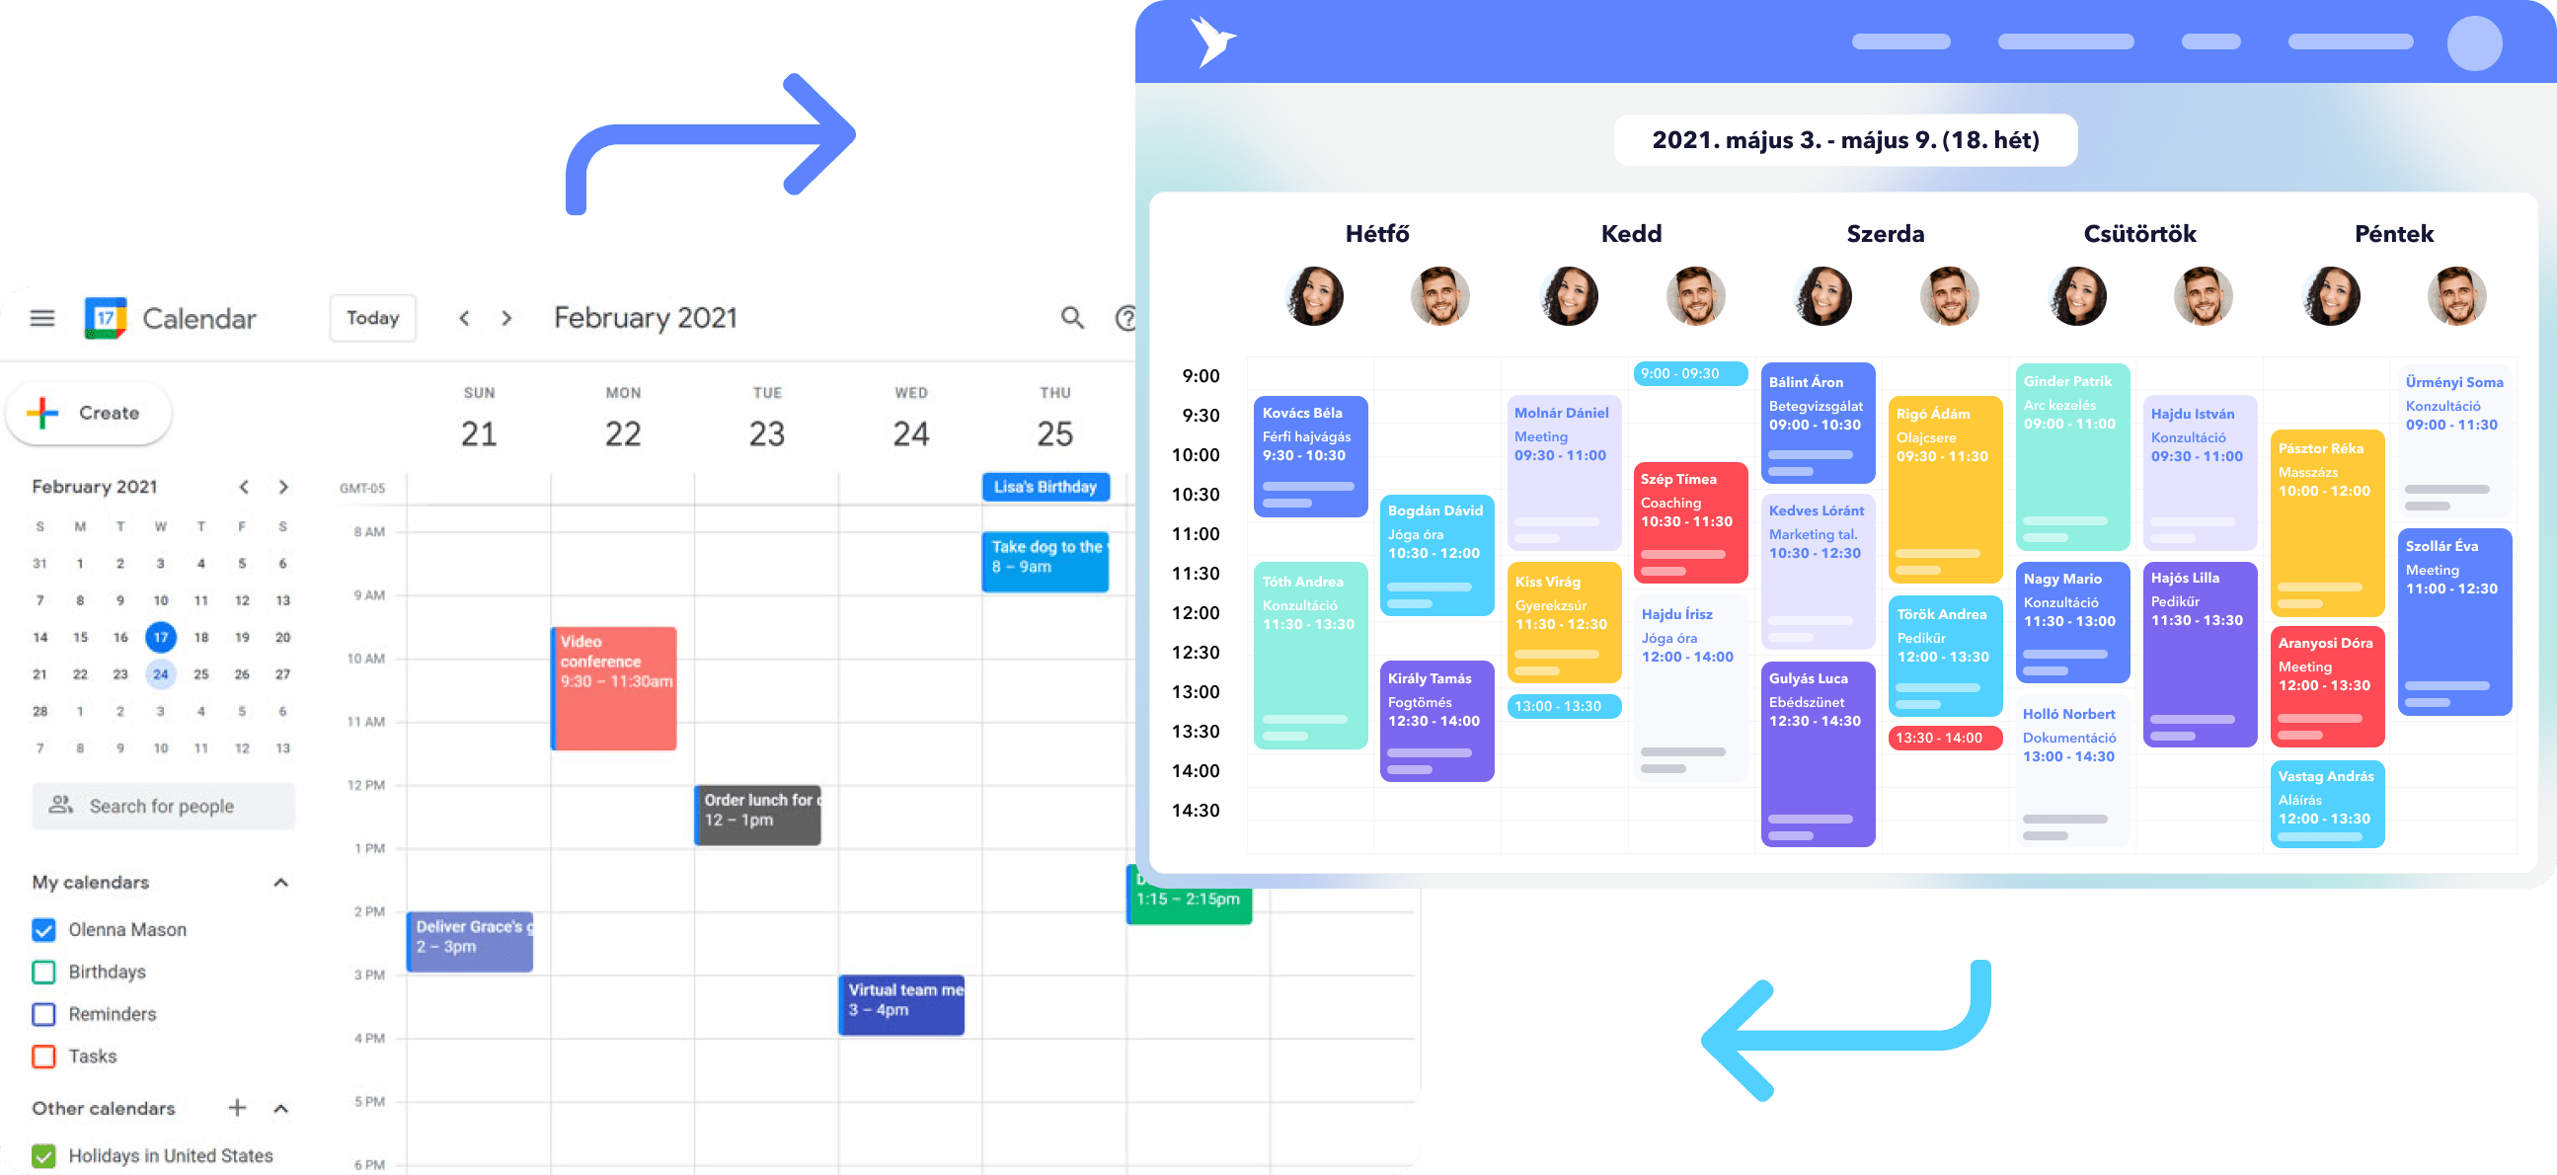Click the Google Calendar 'Create' button
2557x1175 pixels.
click(91, 413)
